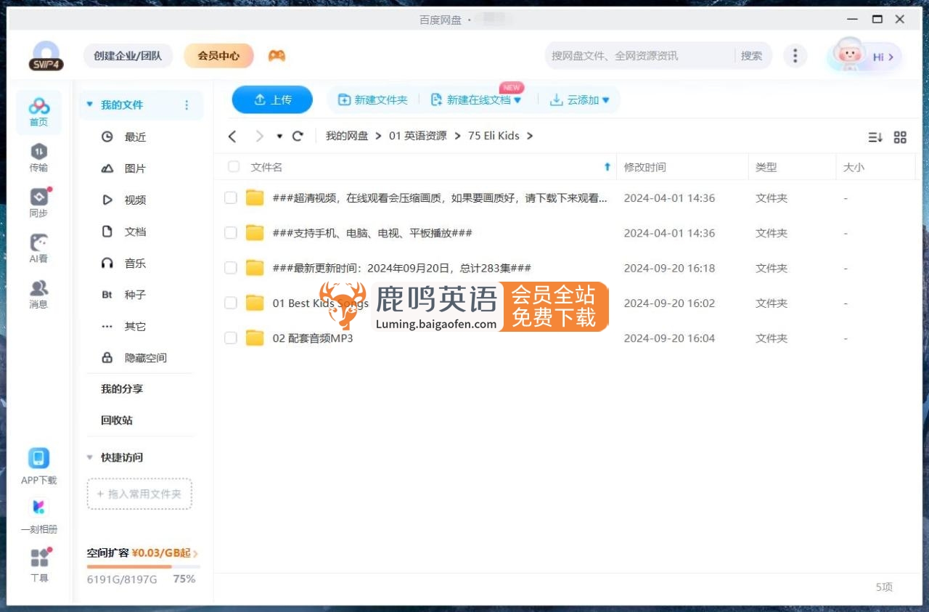929x612 pixels.
Task: Check the ###最新更新时间 folder checkbox
Action: coord(231,268)
